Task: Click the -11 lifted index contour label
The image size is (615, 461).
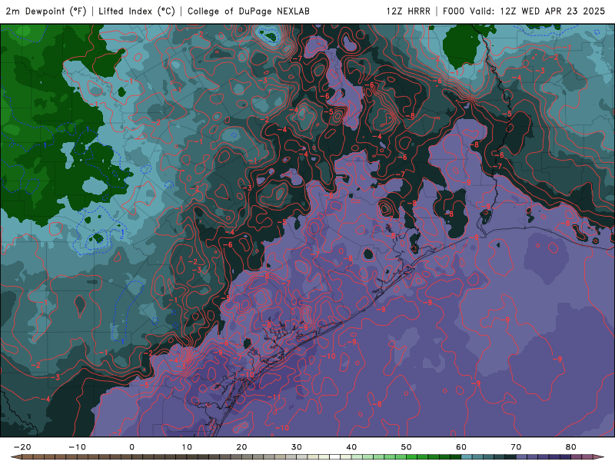Action: click(275, 397)
